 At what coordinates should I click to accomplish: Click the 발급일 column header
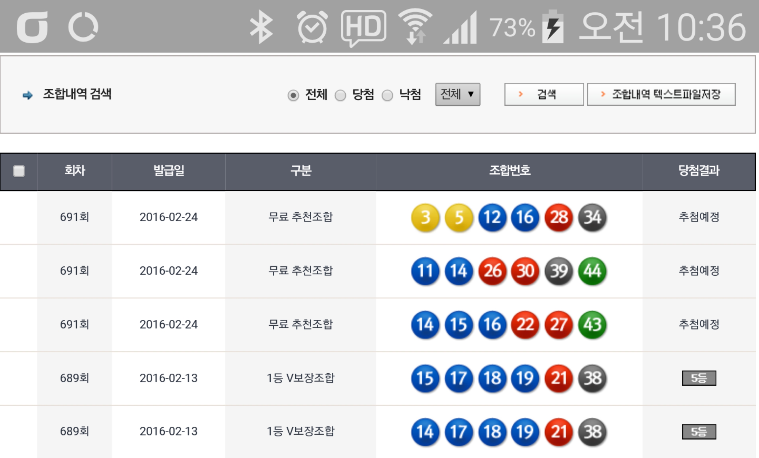(168, 171)
